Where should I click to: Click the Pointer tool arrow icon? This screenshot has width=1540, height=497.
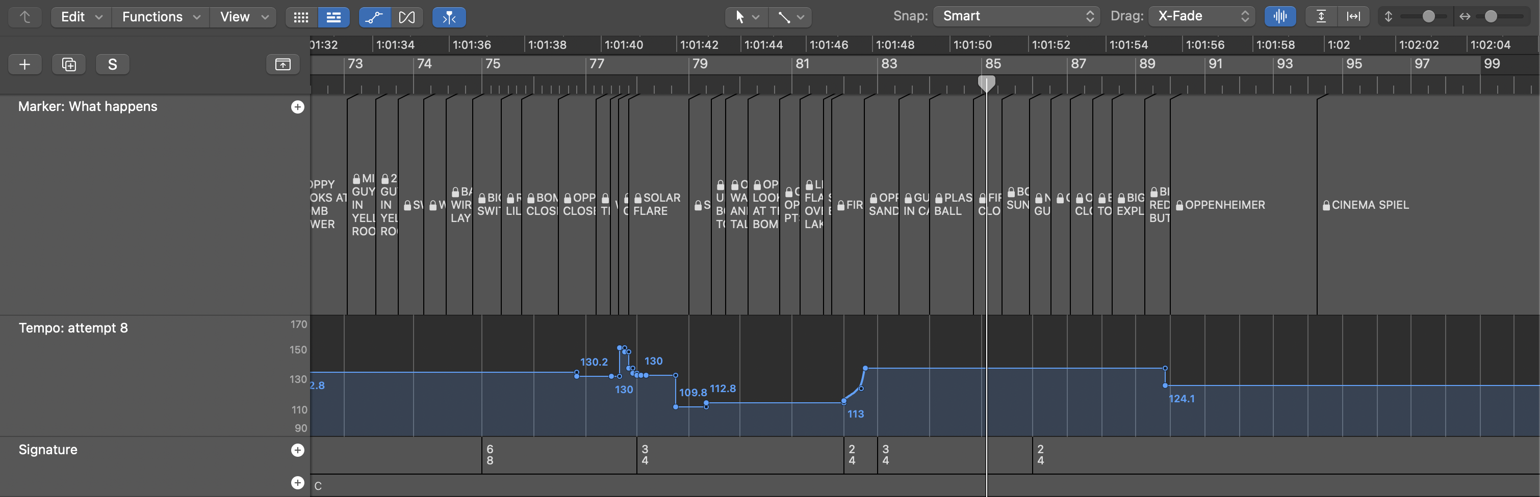point(739,17)
